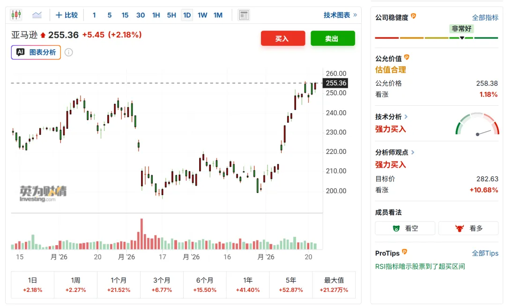The height and width of the screenshot is (306, 506).
Task: Select the 1W interval
Action: (x=202, y=15)
